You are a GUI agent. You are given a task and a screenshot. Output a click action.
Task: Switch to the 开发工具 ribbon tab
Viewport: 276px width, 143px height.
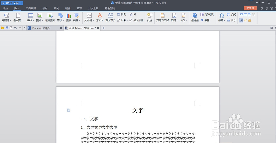pyautogui.click(x=93, y=8)
